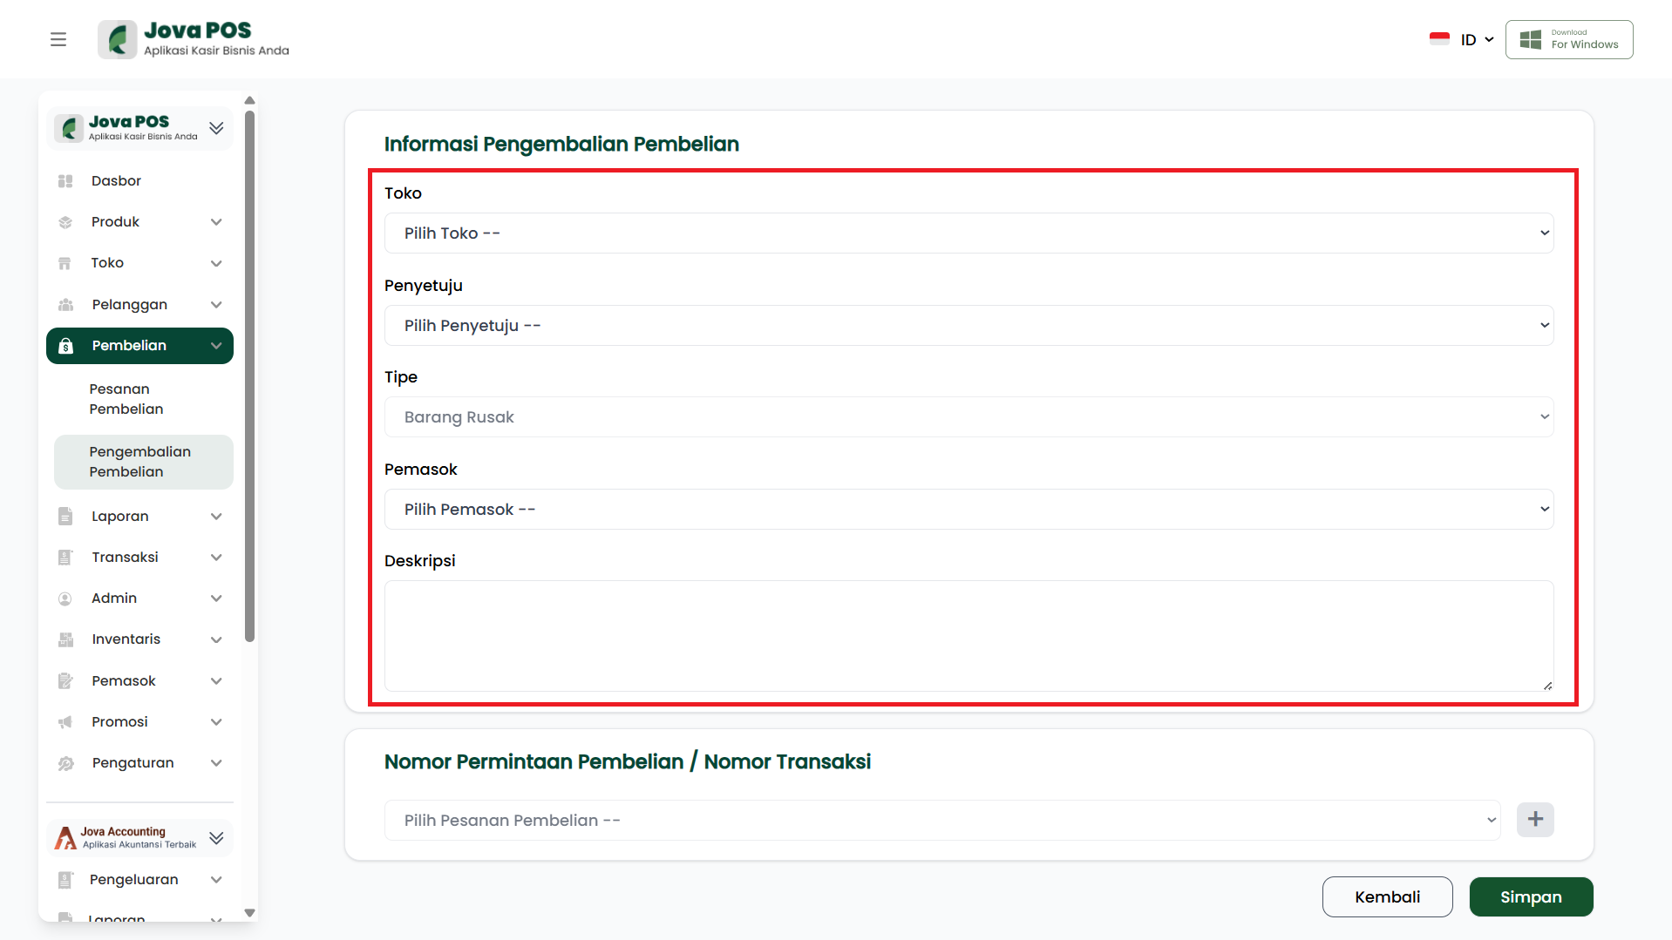Screen dimensions: 1672x940
Task: Collapse the Jova POS sidebar section
Action: pyautogui.click(x=216, y=128)
